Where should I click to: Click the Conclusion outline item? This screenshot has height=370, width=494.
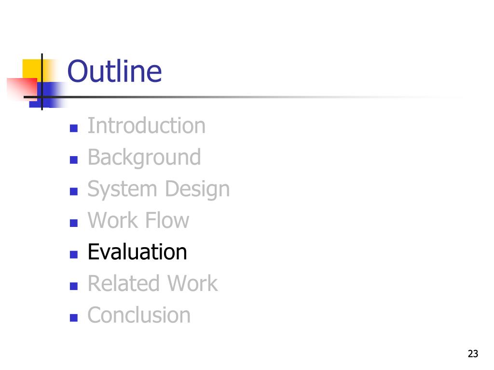coord(139,315)
